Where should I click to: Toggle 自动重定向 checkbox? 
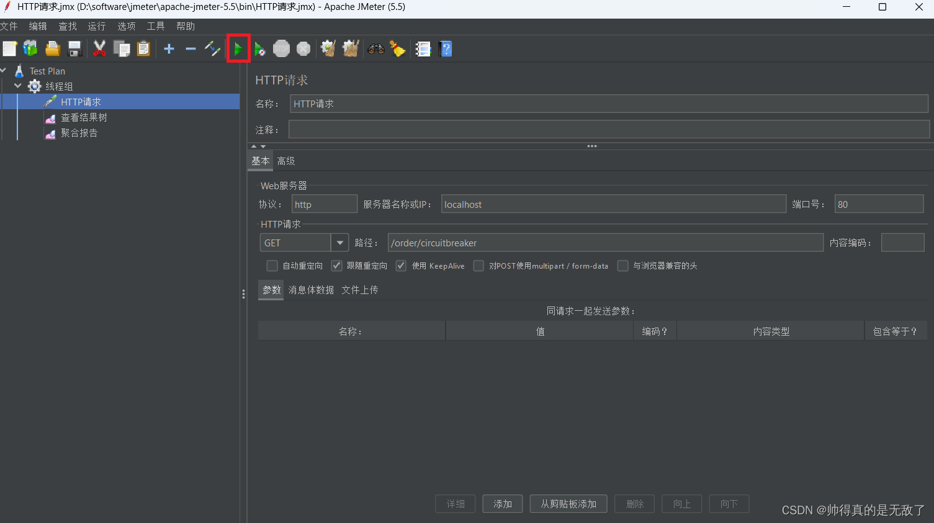[272, 266]
